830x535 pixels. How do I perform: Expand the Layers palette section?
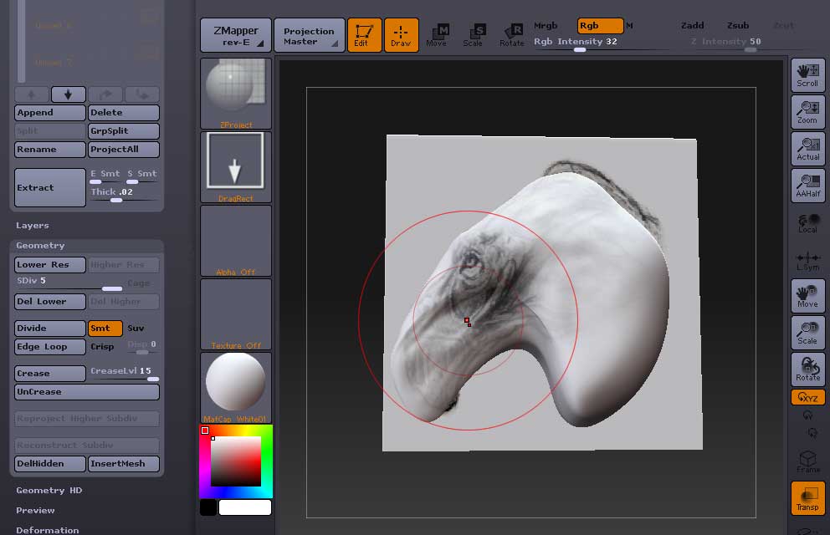coord(33,226)
